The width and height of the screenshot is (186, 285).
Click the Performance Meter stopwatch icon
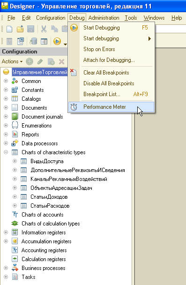(x=74, y=107)
